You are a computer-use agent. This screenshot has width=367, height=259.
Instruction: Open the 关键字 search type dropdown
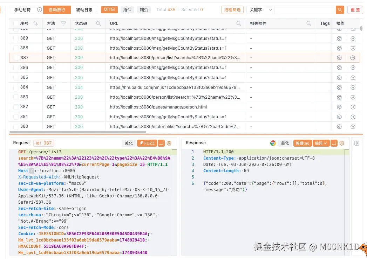click(x=260, y=10)
